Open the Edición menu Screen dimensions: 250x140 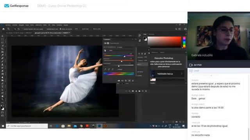(x=15, y=25)
